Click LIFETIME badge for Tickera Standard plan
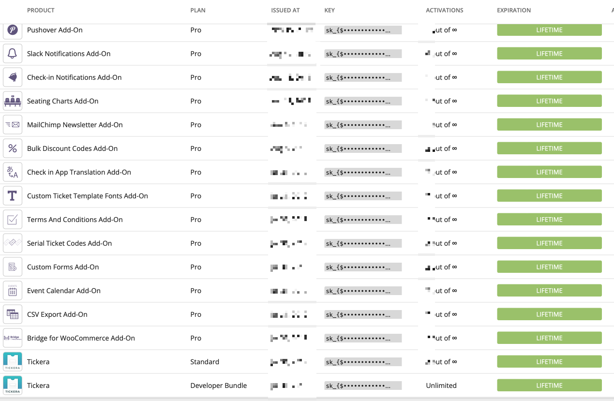 pos(549,362)
